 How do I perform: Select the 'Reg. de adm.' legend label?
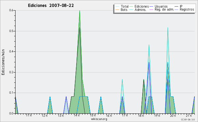tap(164, 10)
